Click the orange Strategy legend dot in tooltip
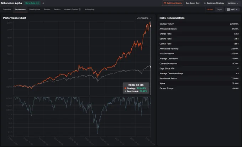242x147 pixels. click(125, 88)
